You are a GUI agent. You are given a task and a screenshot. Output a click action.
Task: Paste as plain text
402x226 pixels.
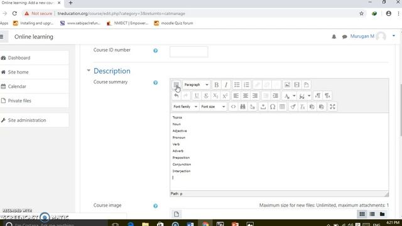click(x=312, y=107)
